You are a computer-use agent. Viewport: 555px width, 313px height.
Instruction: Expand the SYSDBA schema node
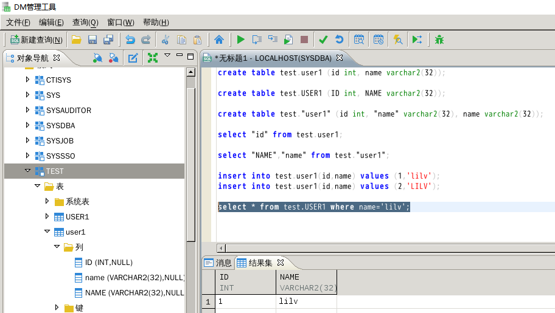(x=27, y=125)
